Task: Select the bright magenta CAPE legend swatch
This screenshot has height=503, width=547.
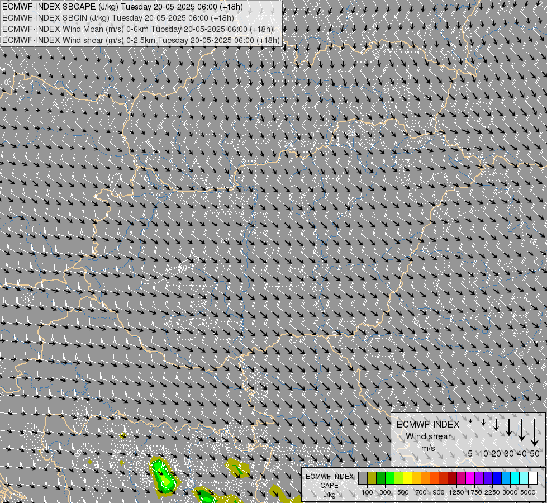Action: pyautogui.click(x=470, y=478)
